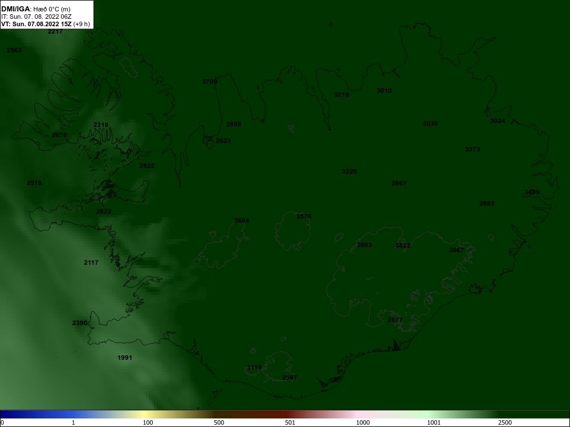Image resolution: width=570 pixels, height=427 pixels.
Task: Click the legend label 1001
Action: click(434, 422)
